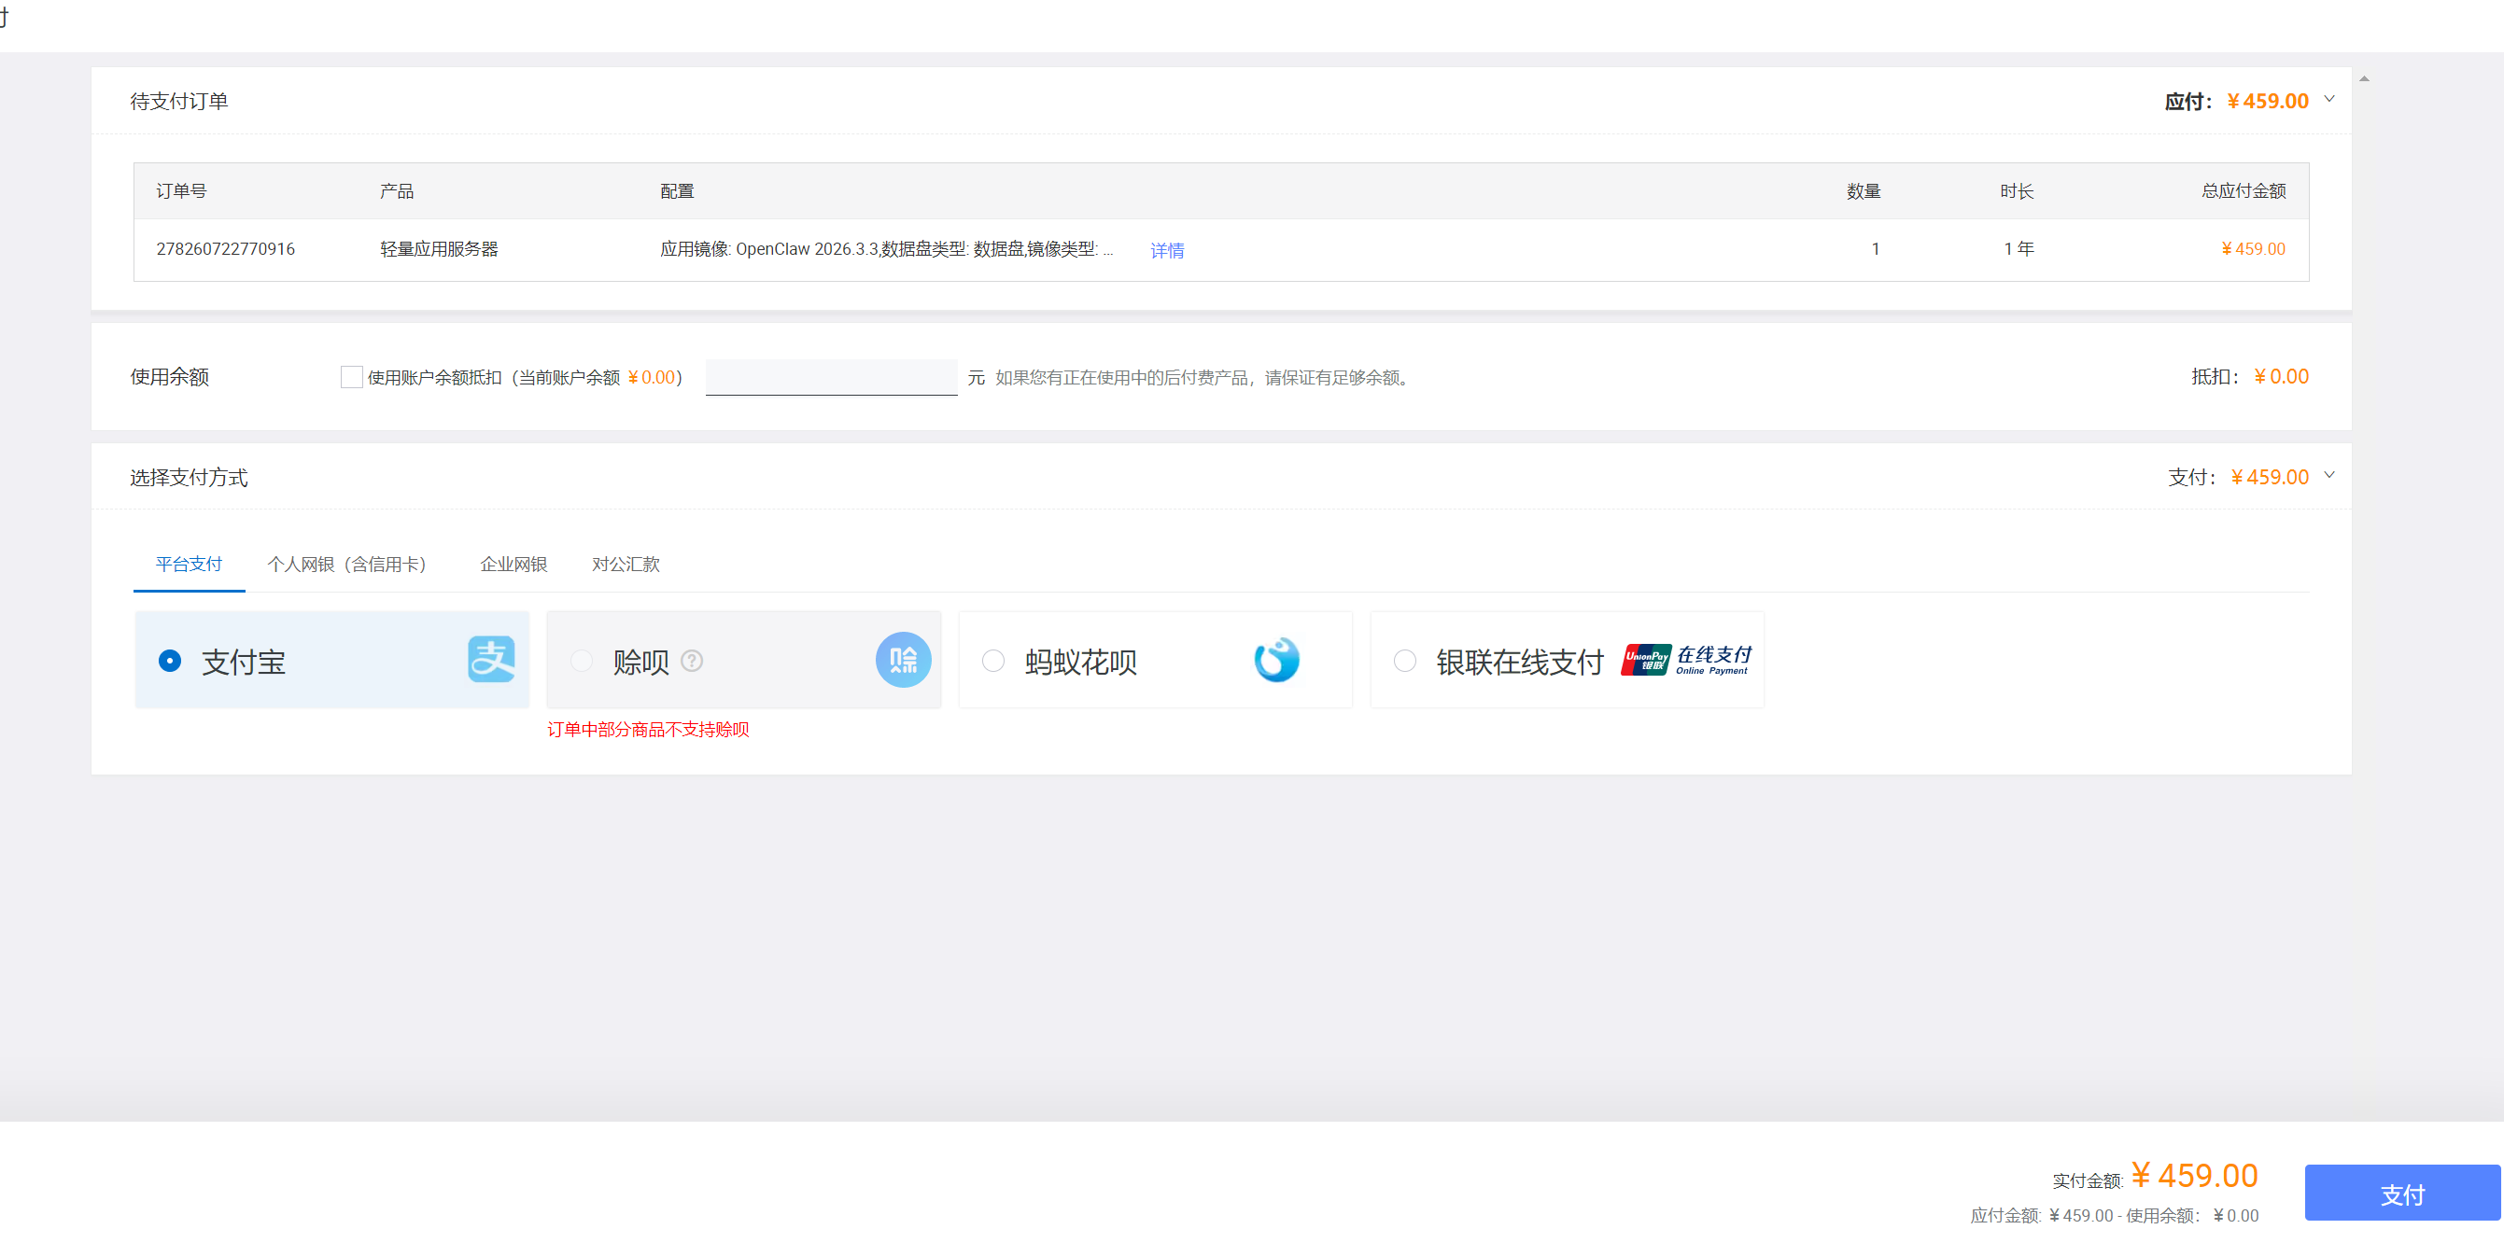Select the 蚂蚁花呗 payment radio button

click(x=992, y=661)
